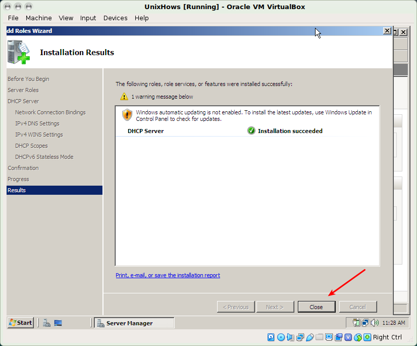417x346 pixels.
Task: Select the highlighted Results step
Action: point(55,190)
